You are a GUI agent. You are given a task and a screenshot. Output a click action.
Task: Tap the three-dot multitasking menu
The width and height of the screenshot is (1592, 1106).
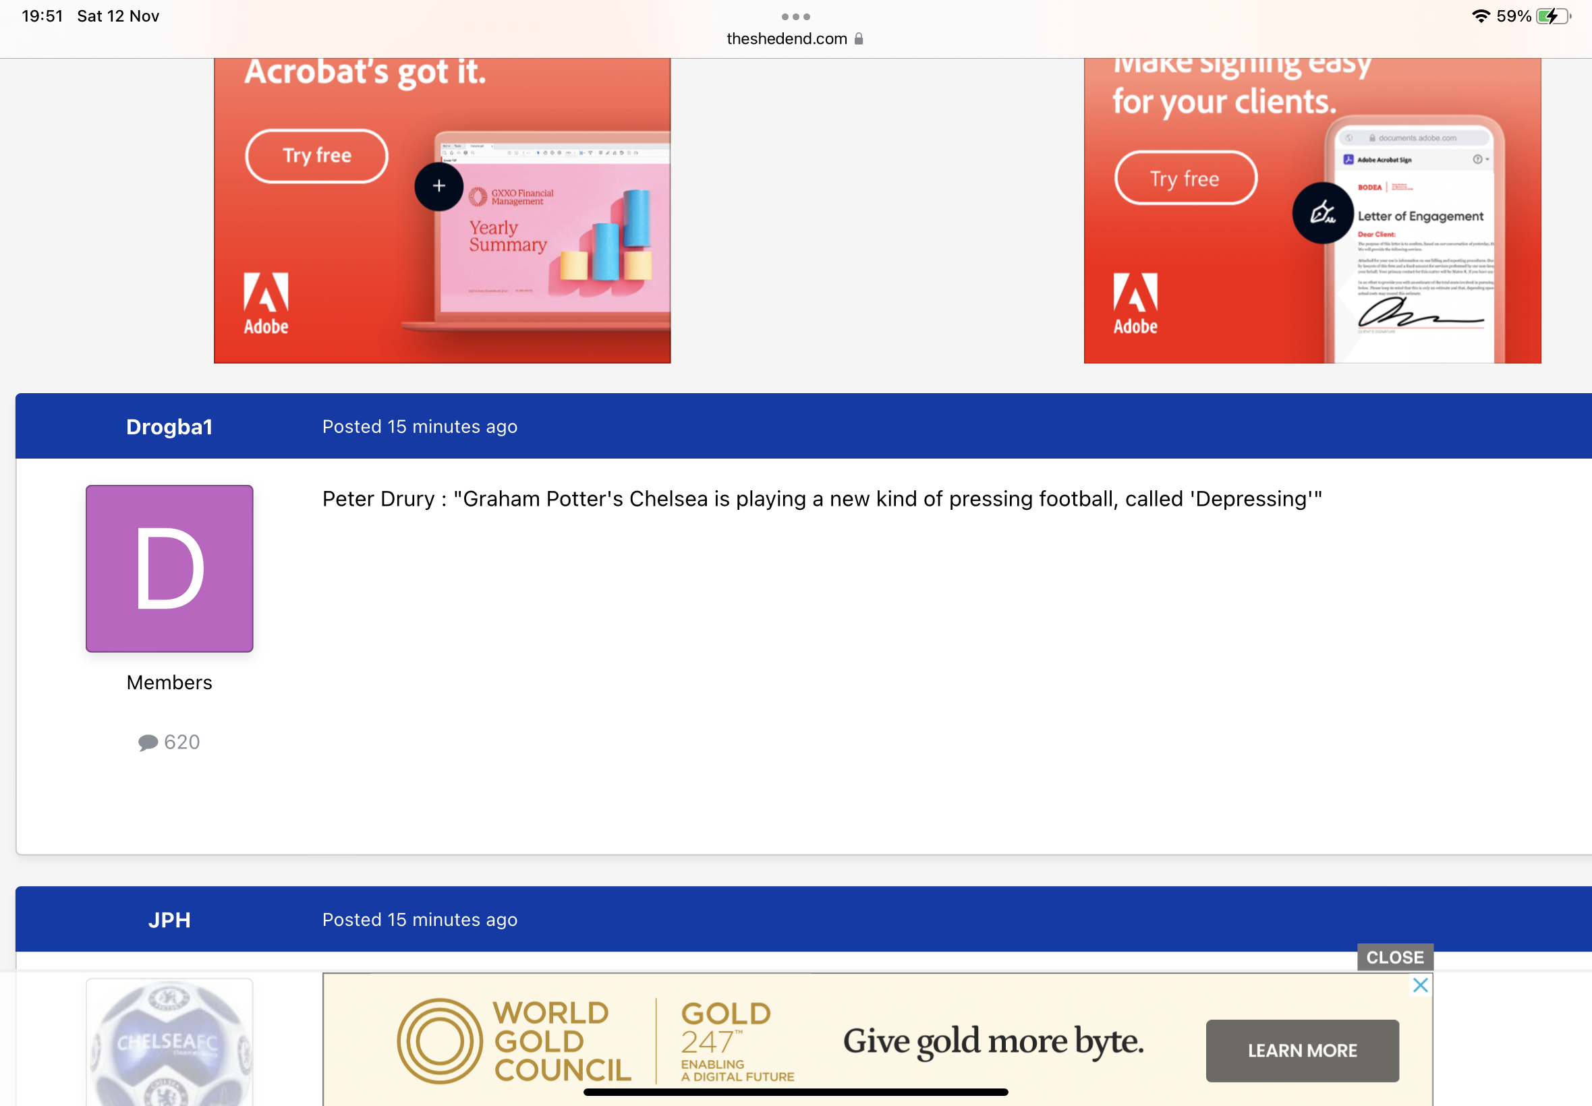pyautogui.click(x=795, y=17)
